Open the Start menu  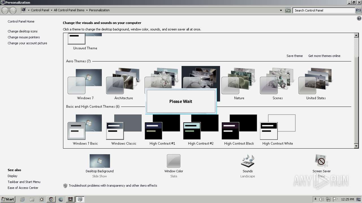[x=8, y=199]
